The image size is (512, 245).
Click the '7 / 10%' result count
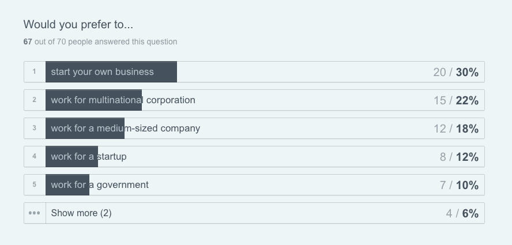(459, 185)
